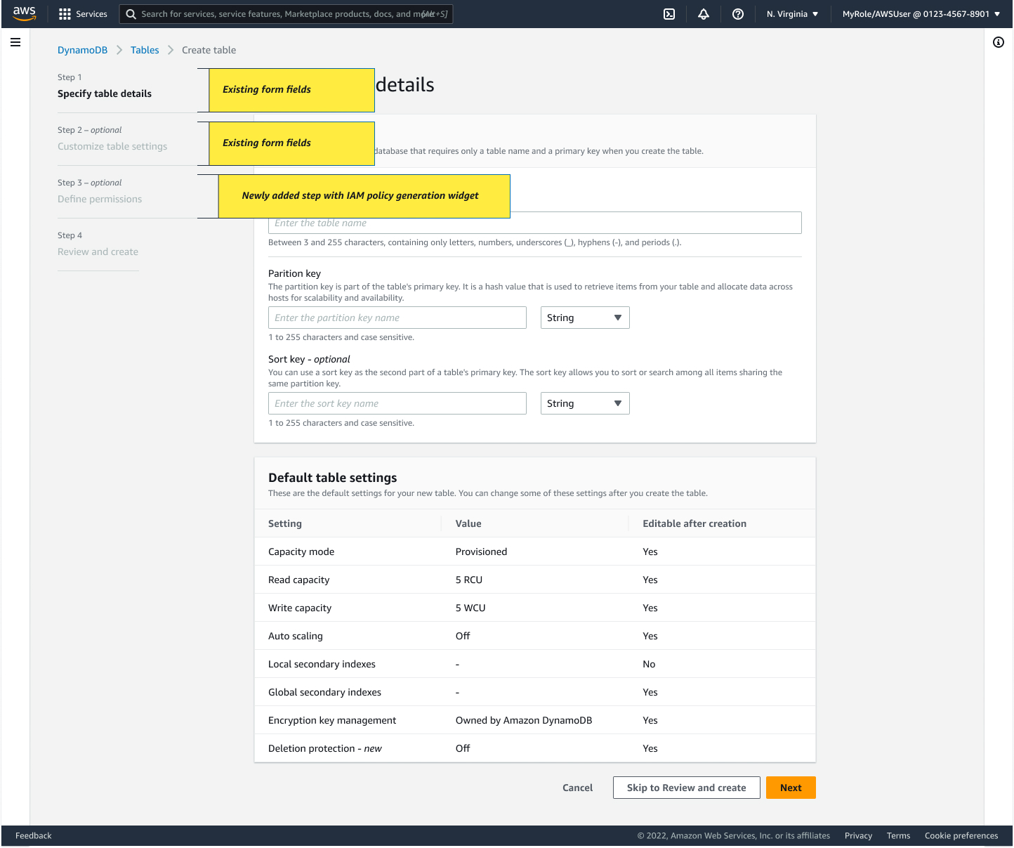Open the N. Virginia region dropdown

[x=791, y=13]
